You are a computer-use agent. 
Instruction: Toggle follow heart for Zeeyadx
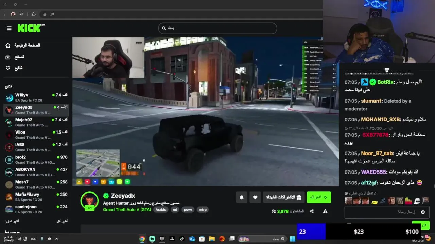(x=255, y=197)
